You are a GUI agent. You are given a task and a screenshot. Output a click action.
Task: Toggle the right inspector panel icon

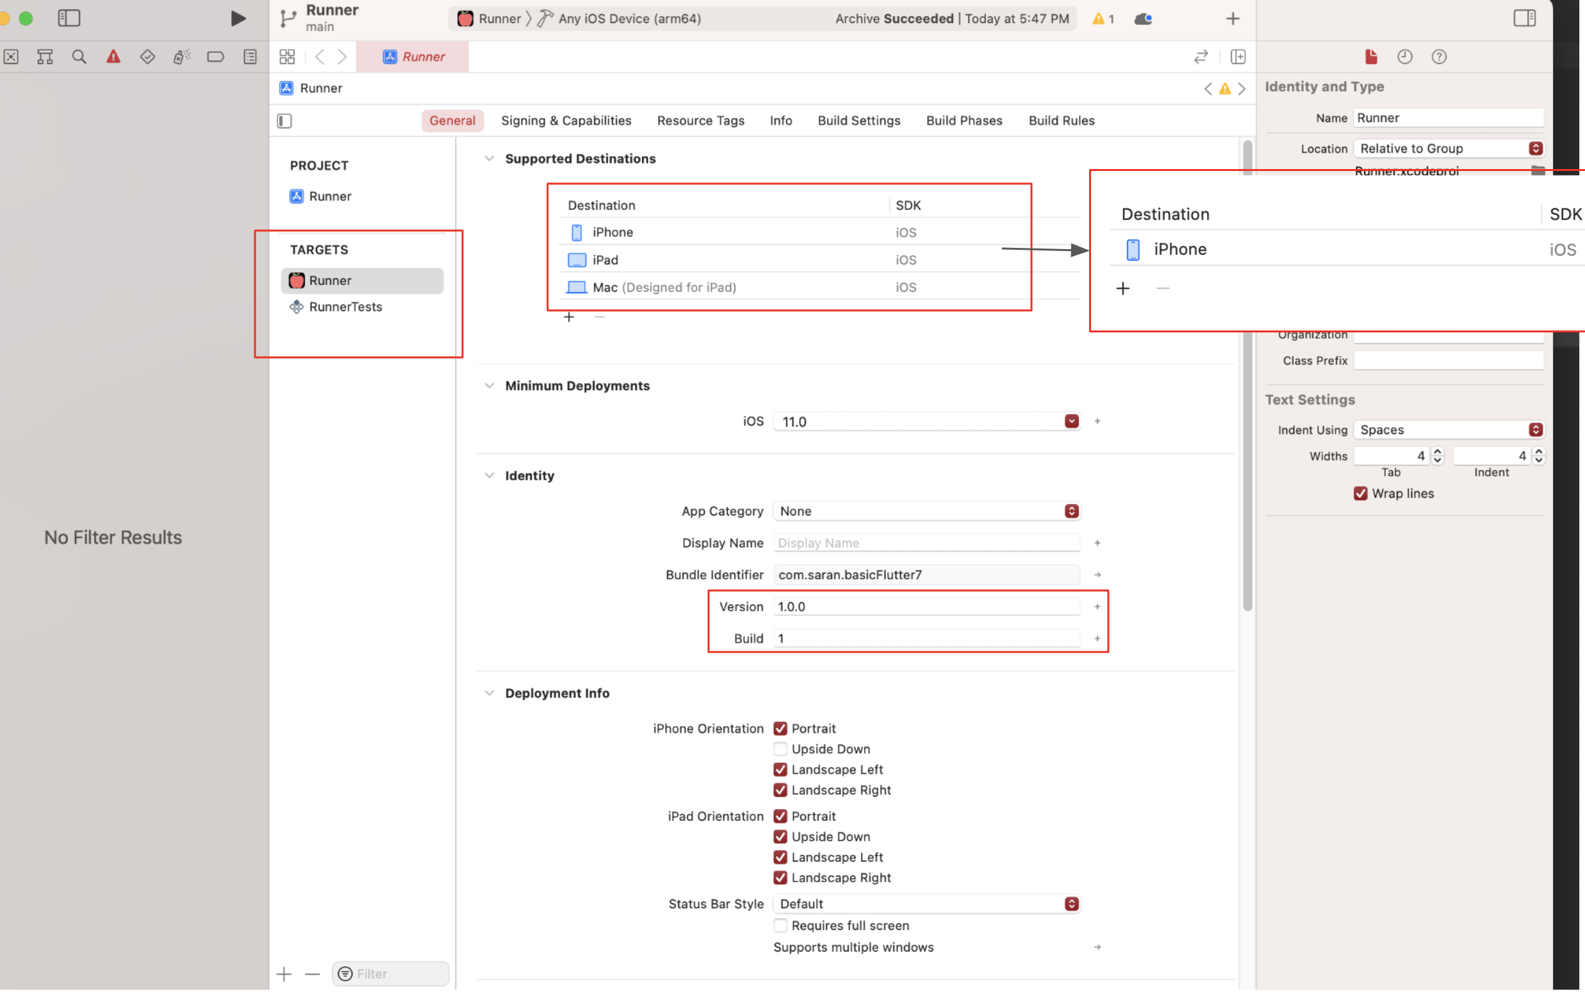point(1524,19)
